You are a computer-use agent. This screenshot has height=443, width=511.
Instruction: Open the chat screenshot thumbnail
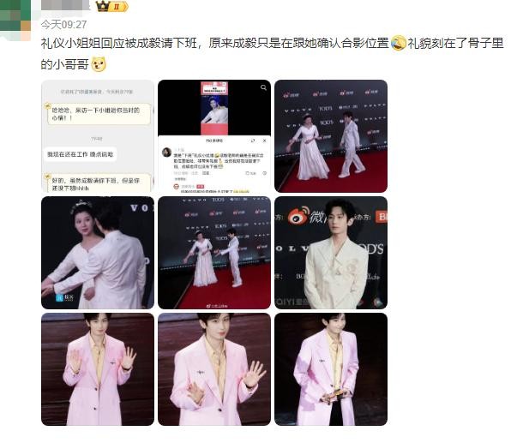98,136
